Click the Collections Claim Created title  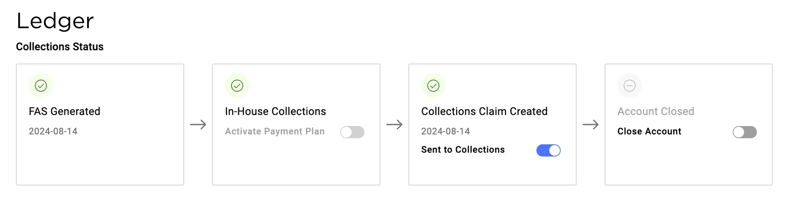(484, 111)
